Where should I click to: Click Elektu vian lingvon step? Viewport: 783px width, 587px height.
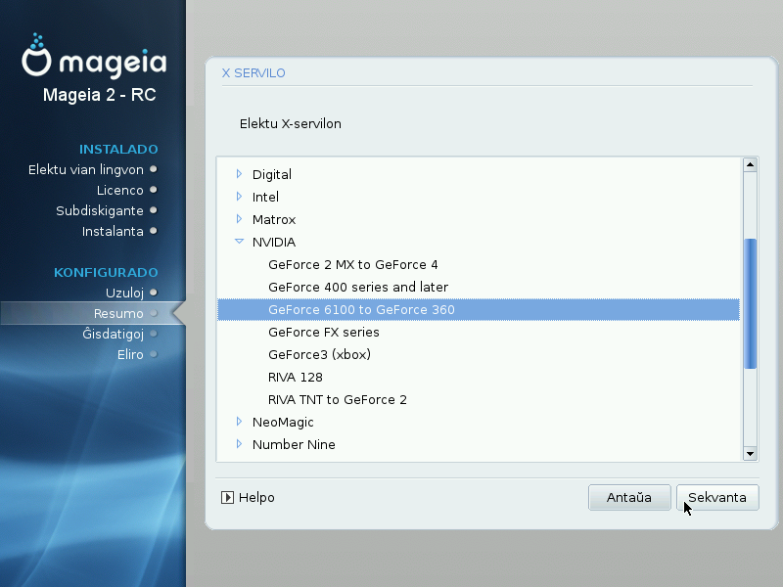point(86,169)
